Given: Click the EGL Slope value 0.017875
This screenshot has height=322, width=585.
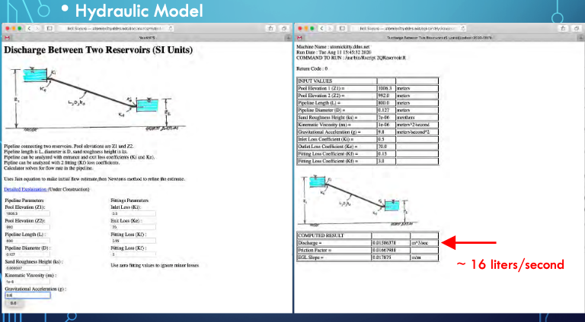Looking at the screenshot, I should 391,257.
